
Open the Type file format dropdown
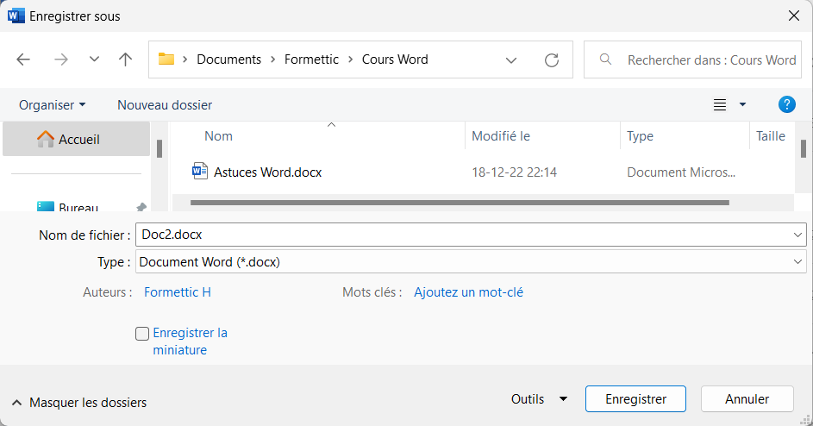point(470,262)
